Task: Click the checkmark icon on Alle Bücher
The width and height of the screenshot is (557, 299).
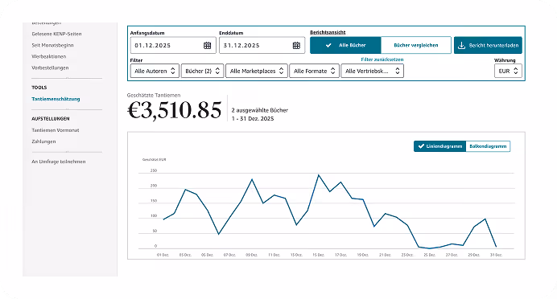Action: pos(328,45)
